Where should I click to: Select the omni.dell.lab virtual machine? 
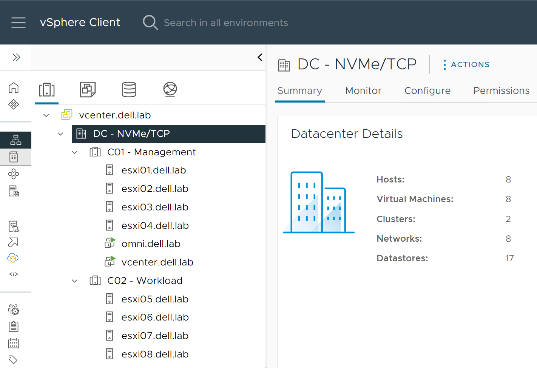[151, 244]
